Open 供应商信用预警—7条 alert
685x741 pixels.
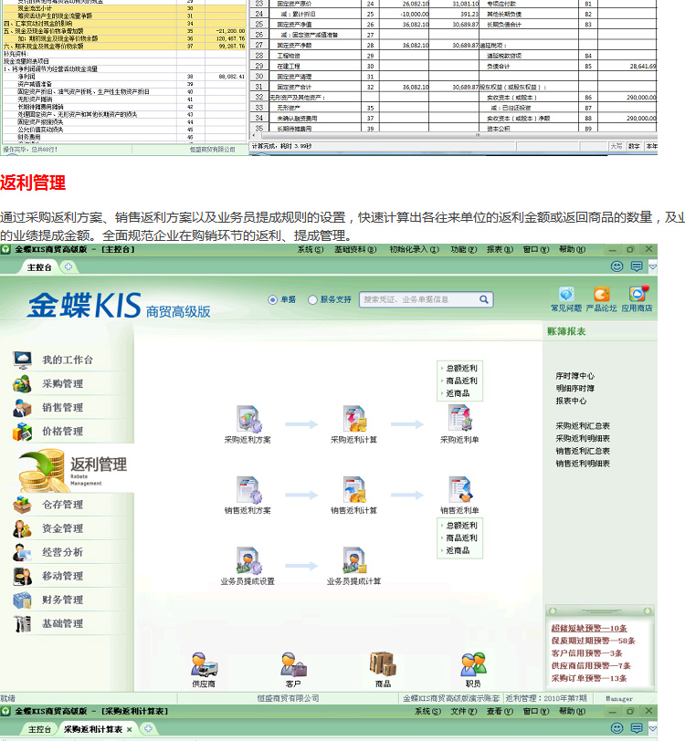[591, 665]
